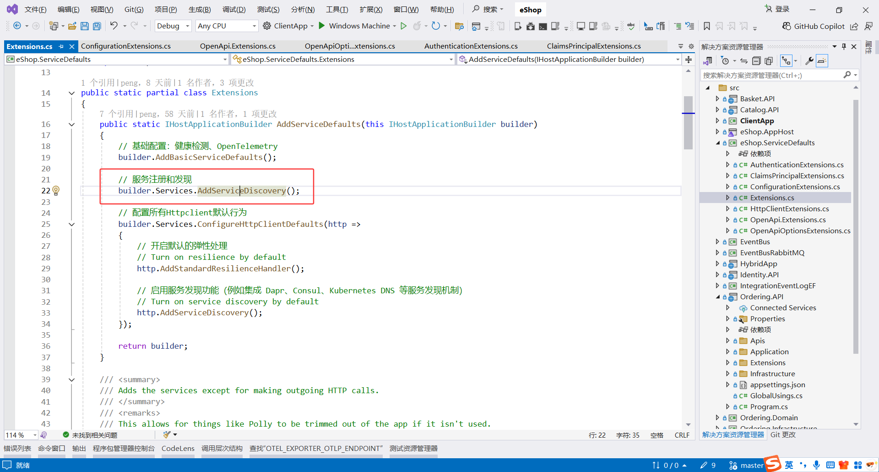Screen dimensions: 879x472
Task: Click the Sync with Active Document icon
Action: [x=744, y=61]
